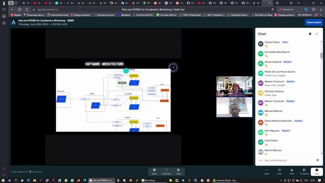The image size is (325, 183).
Task: Select the headset speaker's webcam thumbnail
Action: click(234, 107)
